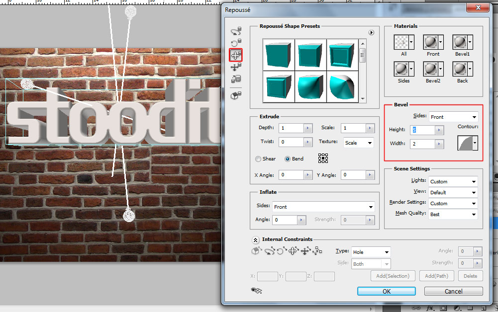This screenshot has height=312, width=498.
Task: Open the Bevel Contour picker
Action: (x=468, y=143)
